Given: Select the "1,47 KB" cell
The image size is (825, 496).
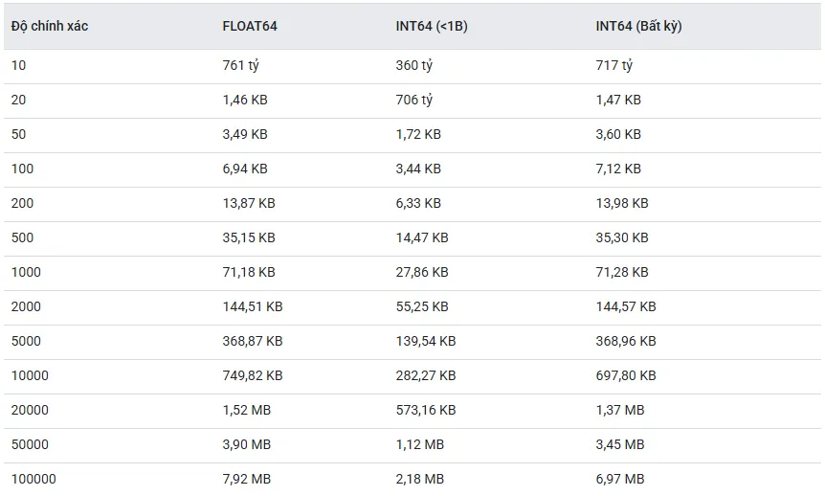Looking at the screenshot, I should coord(618,101).
